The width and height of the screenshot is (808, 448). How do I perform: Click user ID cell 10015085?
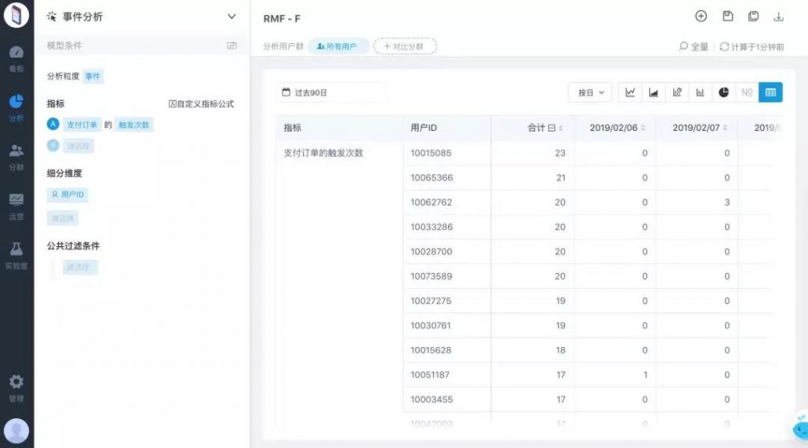point(431,153)
